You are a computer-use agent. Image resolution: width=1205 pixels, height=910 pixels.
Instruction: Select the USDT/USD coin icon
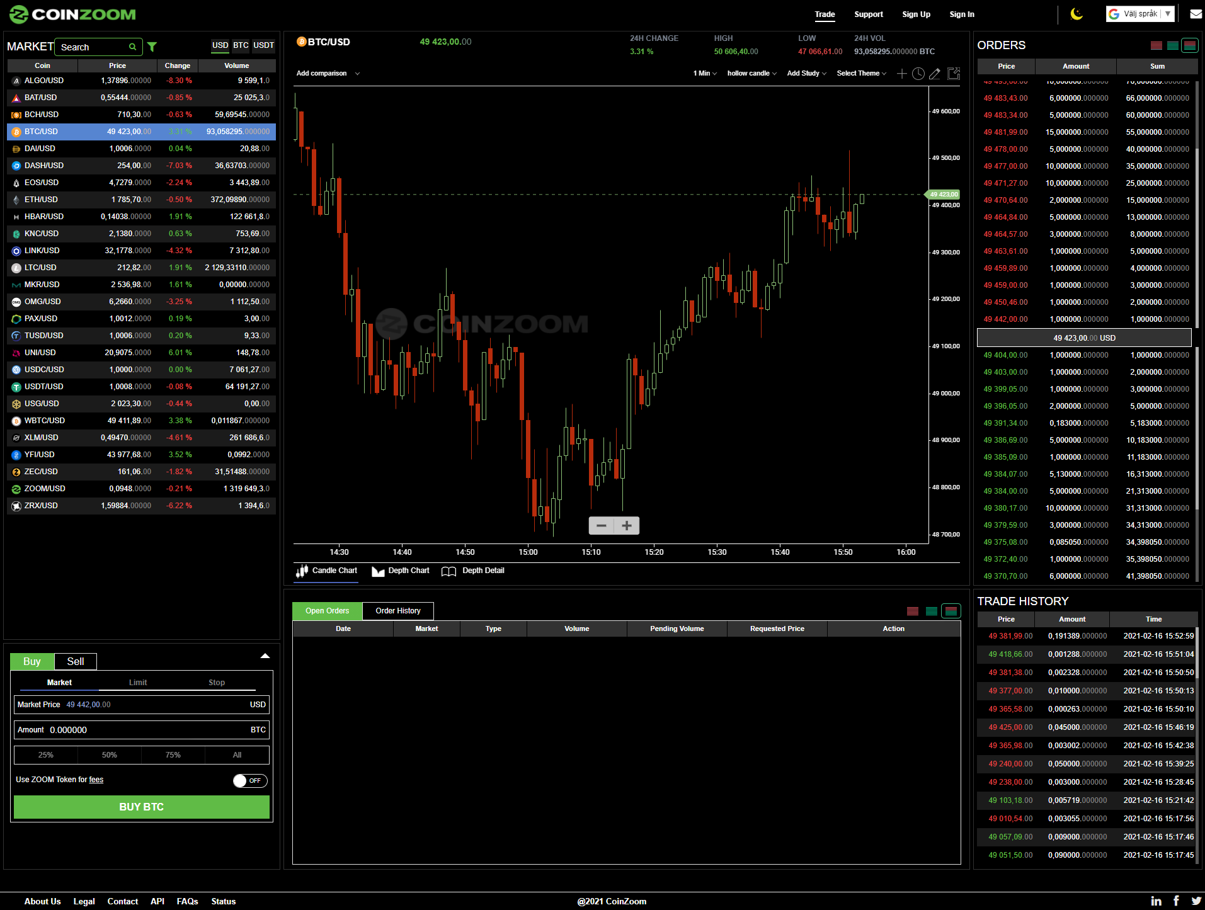(x=16, y=387)
